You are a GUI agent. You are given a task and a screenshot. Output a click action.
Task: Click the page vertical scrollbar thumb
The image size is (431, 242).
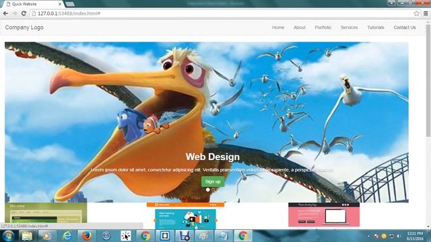(428, 81)
